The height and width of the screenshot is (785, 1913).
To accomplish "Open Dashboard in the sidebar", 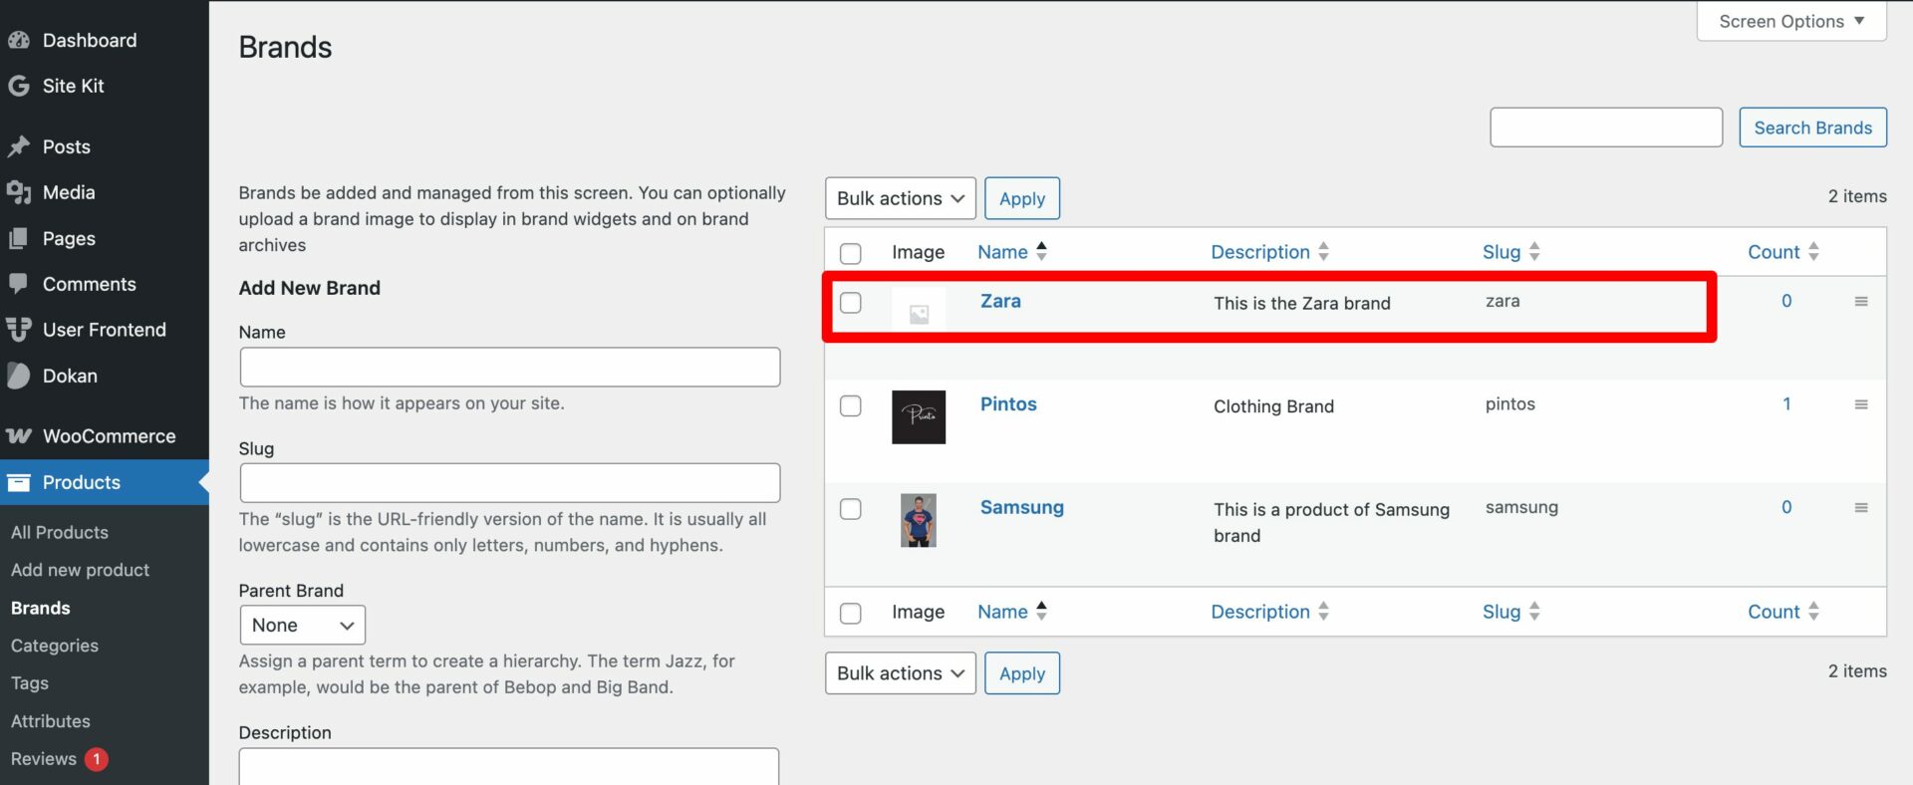I will point(90,41).
